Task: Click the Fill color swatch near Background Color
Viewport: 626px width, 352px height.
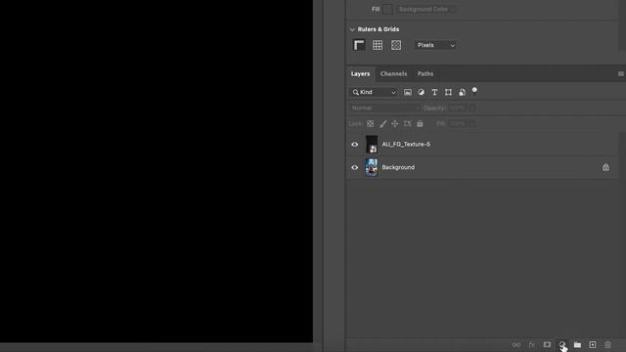Action: (x=387, y=9)
